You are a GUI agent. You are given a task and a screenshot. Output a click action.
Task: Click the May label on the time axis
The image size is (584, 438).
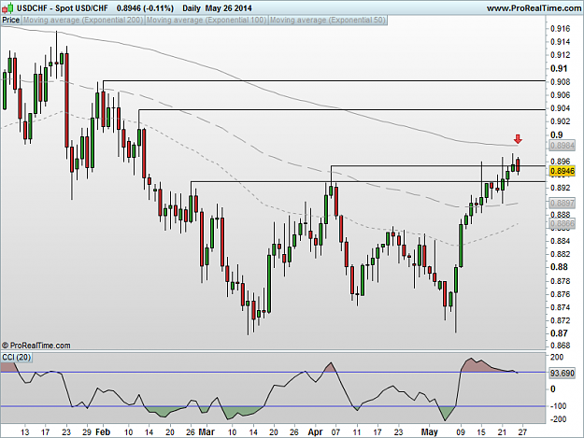click(x=430, y=432)
